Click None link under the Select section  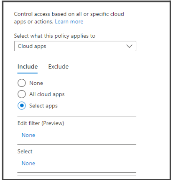tap(28, 163)
